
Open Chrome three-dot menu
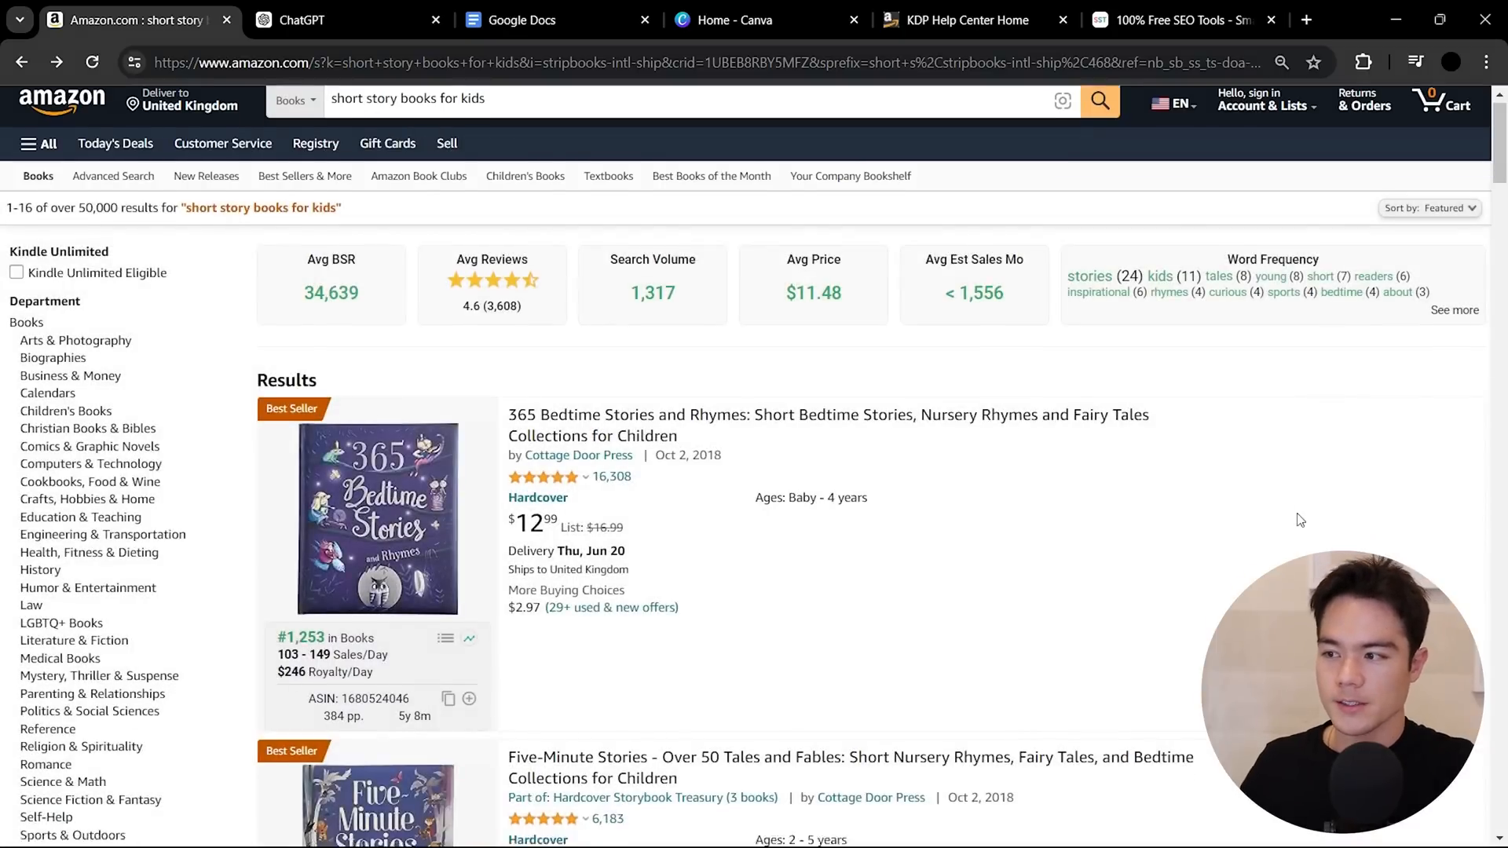tap(1486, 62)
